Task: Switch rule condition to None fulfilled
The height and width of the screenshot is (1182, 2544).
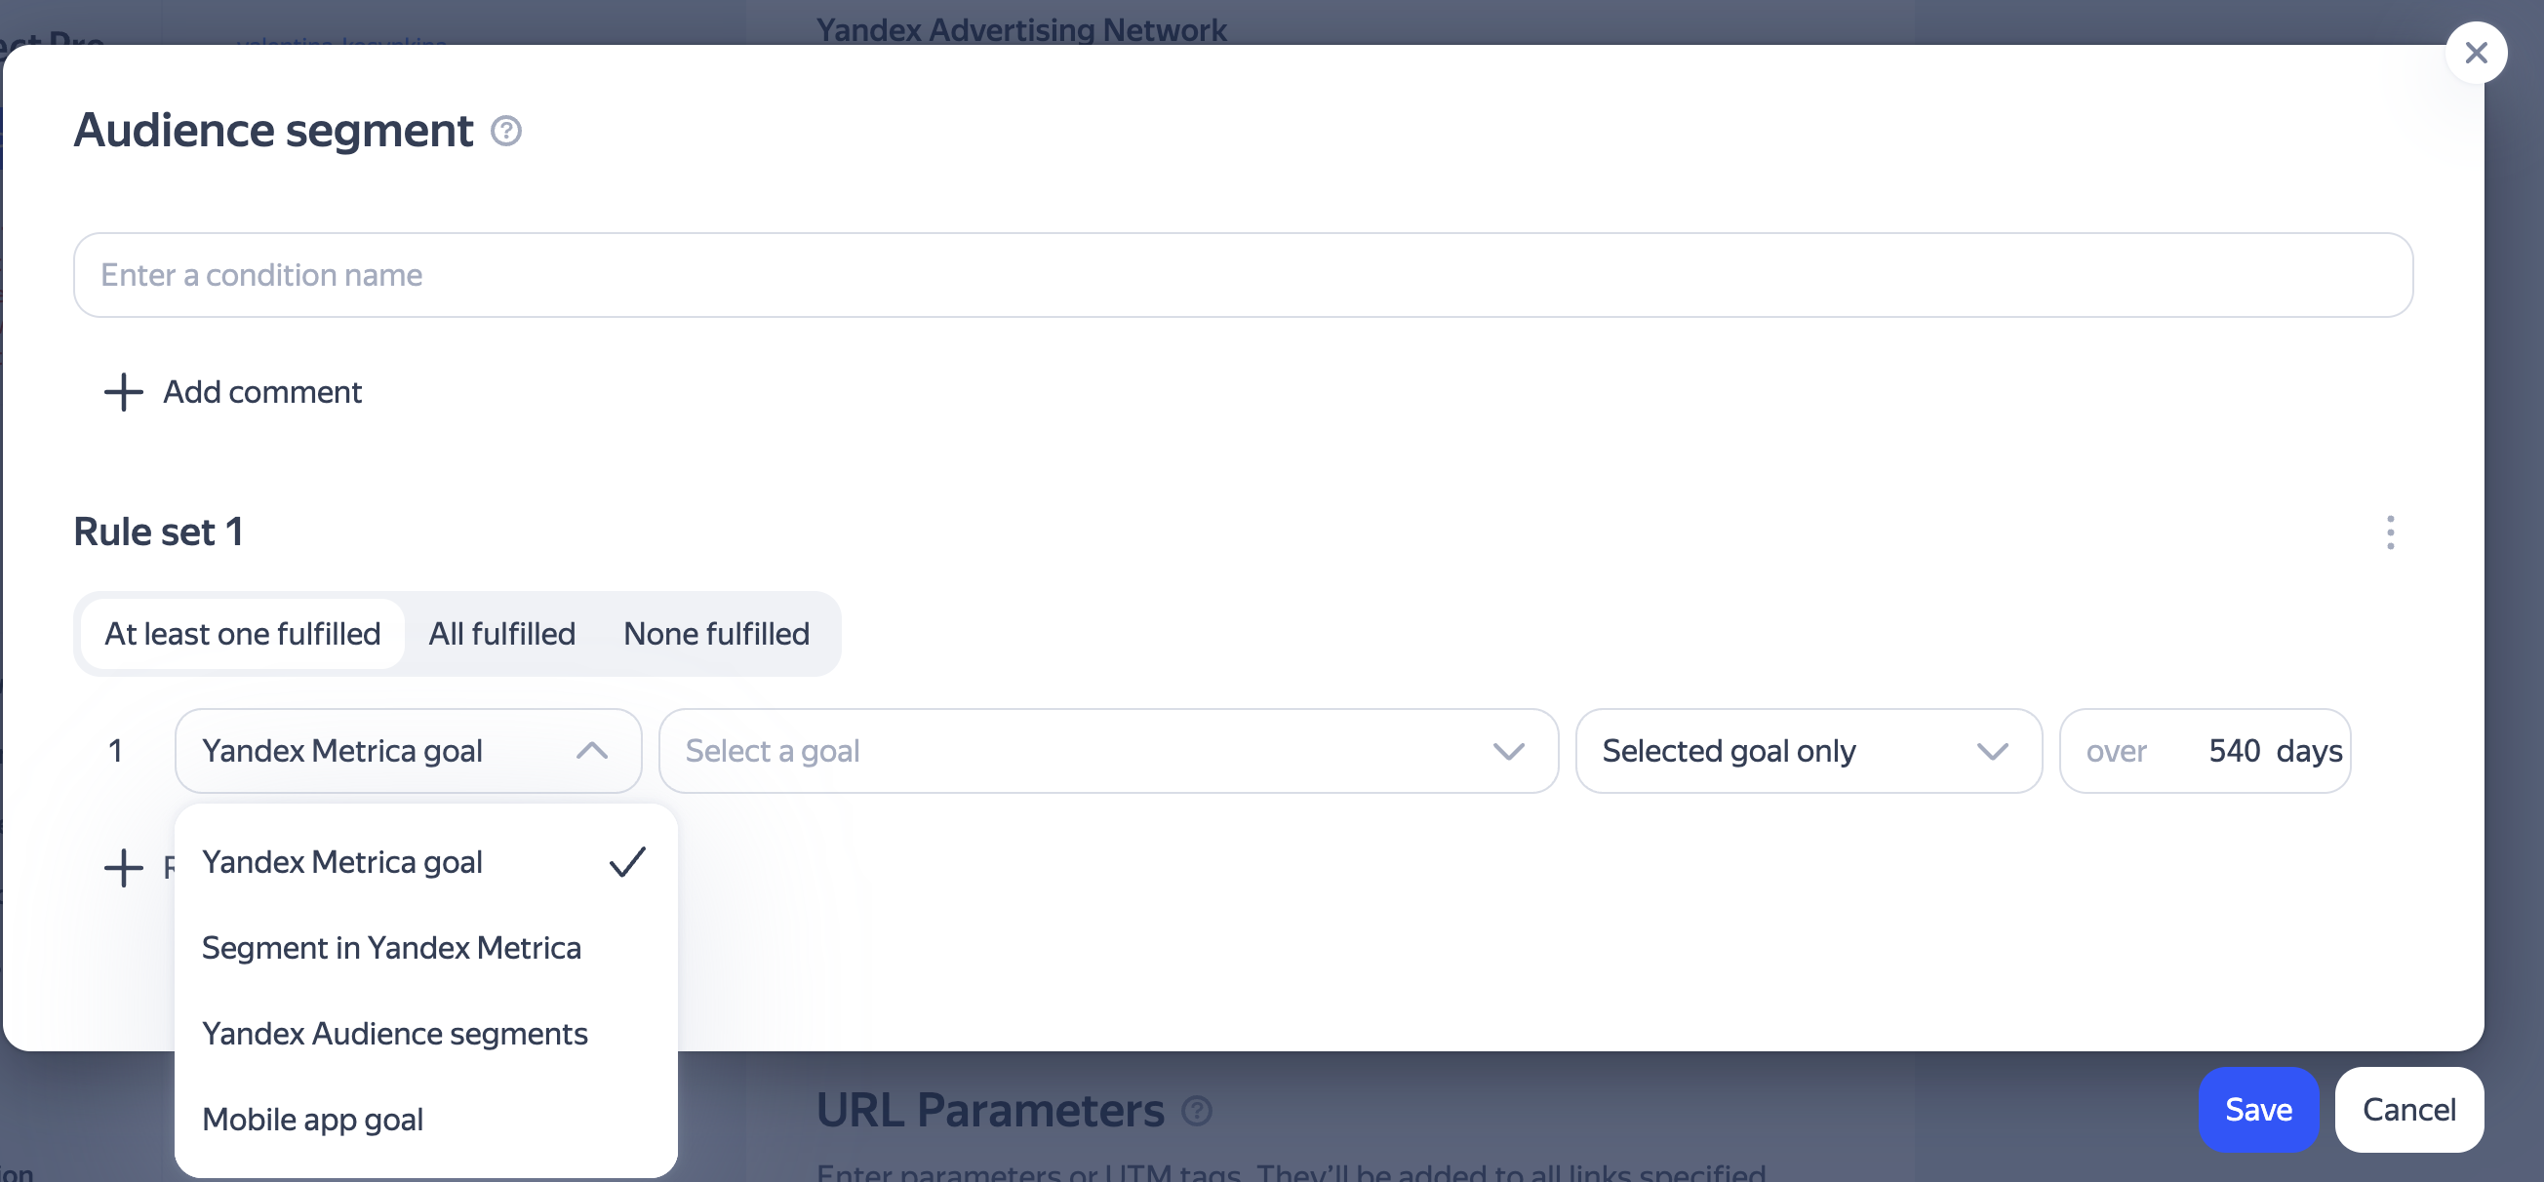Action: tap(716, 634)
